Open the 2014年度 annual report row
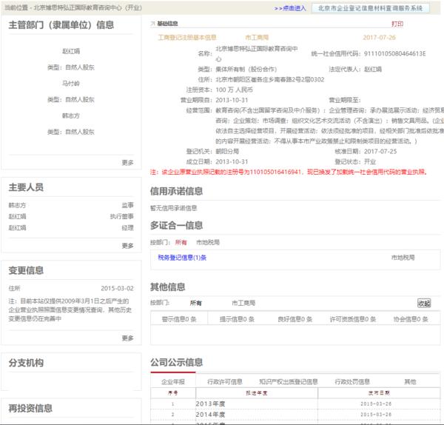 click(x=209, y=415)
